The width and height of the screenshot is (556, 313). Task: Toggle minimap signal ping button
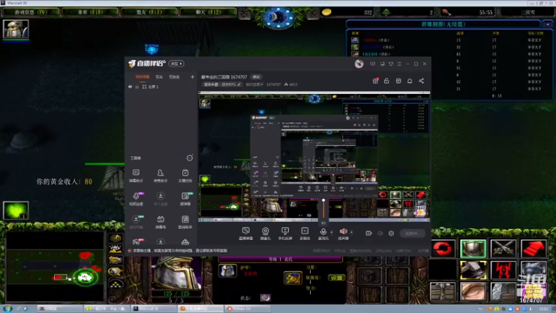coord(115,238)
